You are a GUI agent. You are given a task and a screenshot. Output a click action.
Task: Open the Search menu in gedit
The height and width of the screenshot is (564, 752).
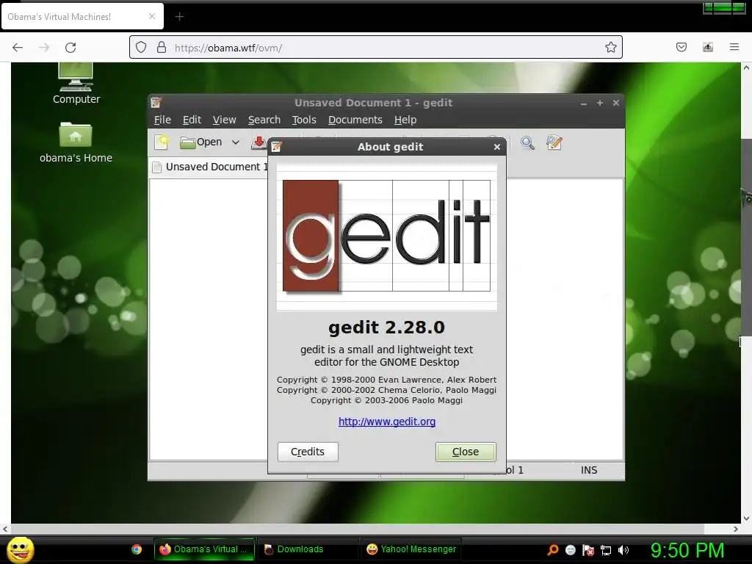pyautogui.click(x=264, y=120)
